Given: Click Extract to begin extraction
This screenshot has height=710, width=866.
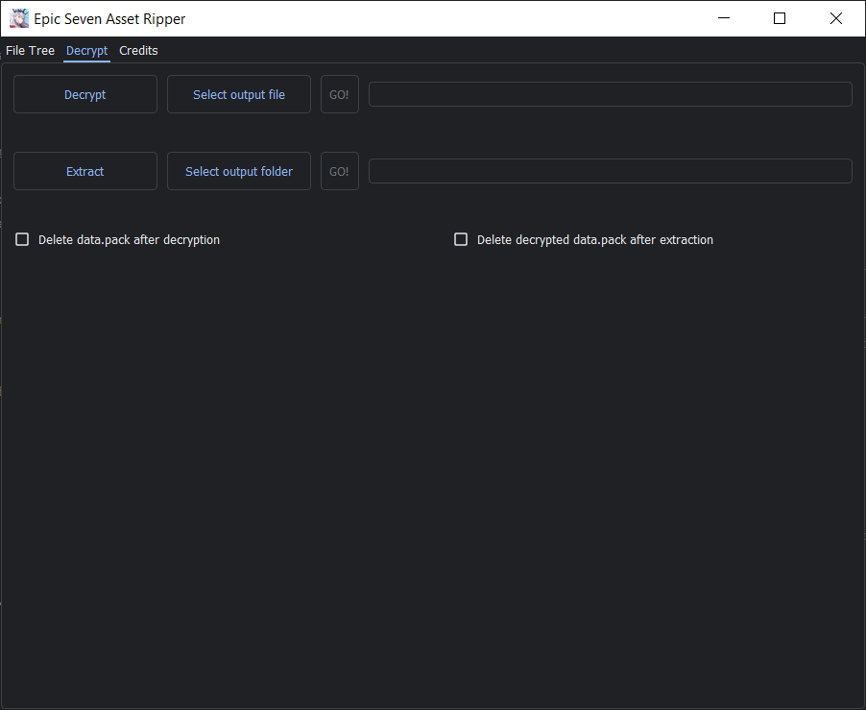Looking at the screenshot, I should pos(84,170).
